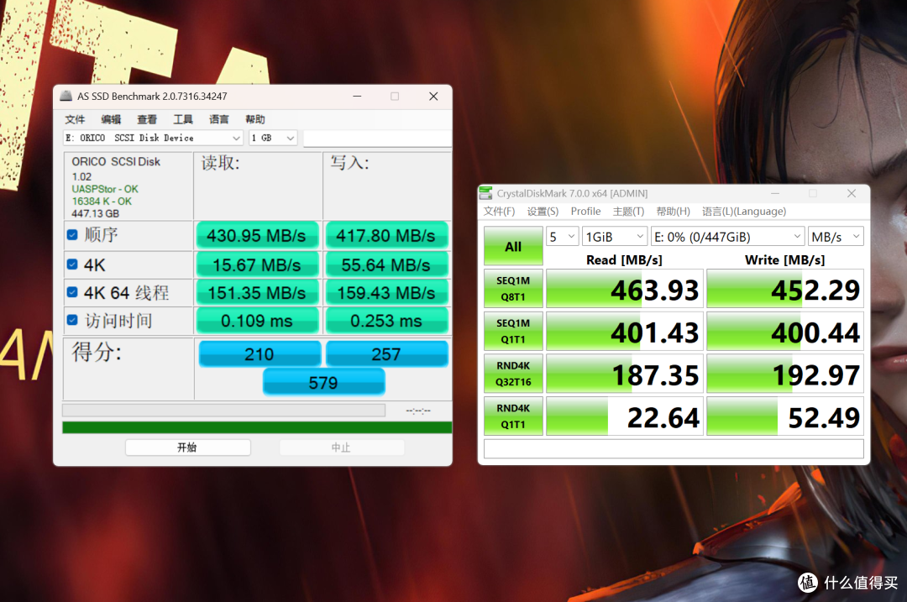Click the 463.93 SEQ1M Q8T1 read value
The image size is (907, 602).
[625, 289]
